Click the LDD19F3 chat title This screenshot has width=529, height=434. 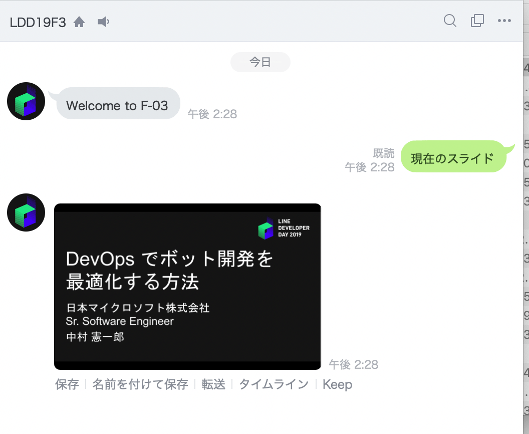click(38, 23)
